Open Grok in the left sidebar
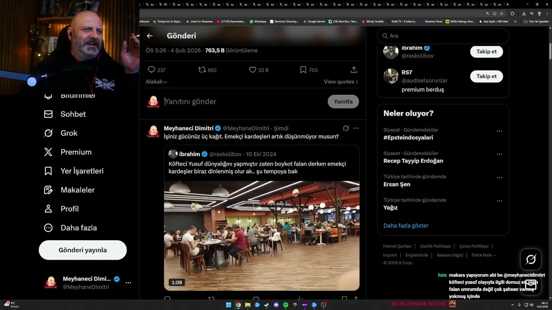552x310 pixels. click(x=60, y=133)
